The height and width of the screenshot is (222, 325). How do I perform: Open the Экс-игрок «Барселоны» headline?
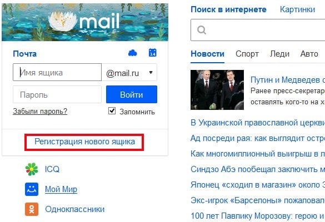click(x=258, y=200)
